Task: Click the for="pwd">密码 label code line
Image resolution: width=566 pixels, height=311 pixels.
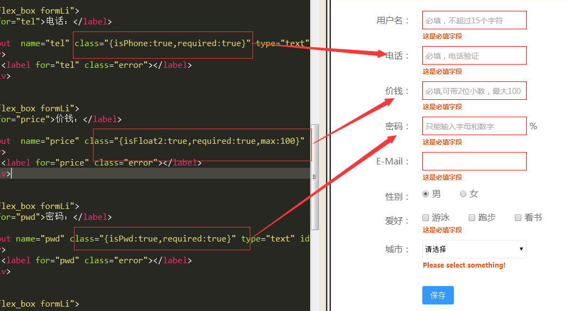Action: point(56,217)
